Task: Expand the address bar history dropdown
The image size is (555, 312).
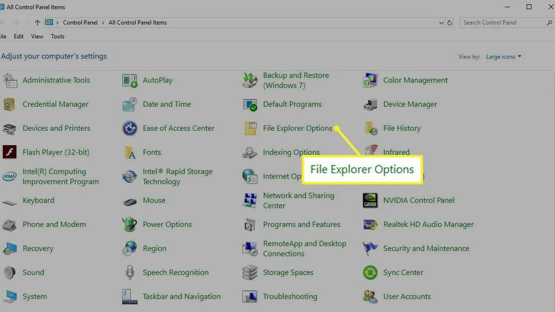Action: pos(441,23)
